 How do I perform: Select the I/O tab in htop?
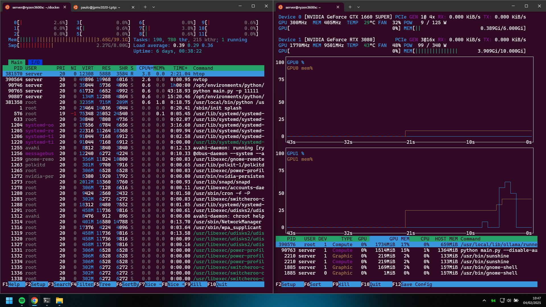click(35, 62)
